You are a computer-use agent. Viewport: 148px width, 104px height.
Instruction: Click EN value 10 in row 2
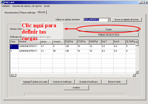[95, 51]
